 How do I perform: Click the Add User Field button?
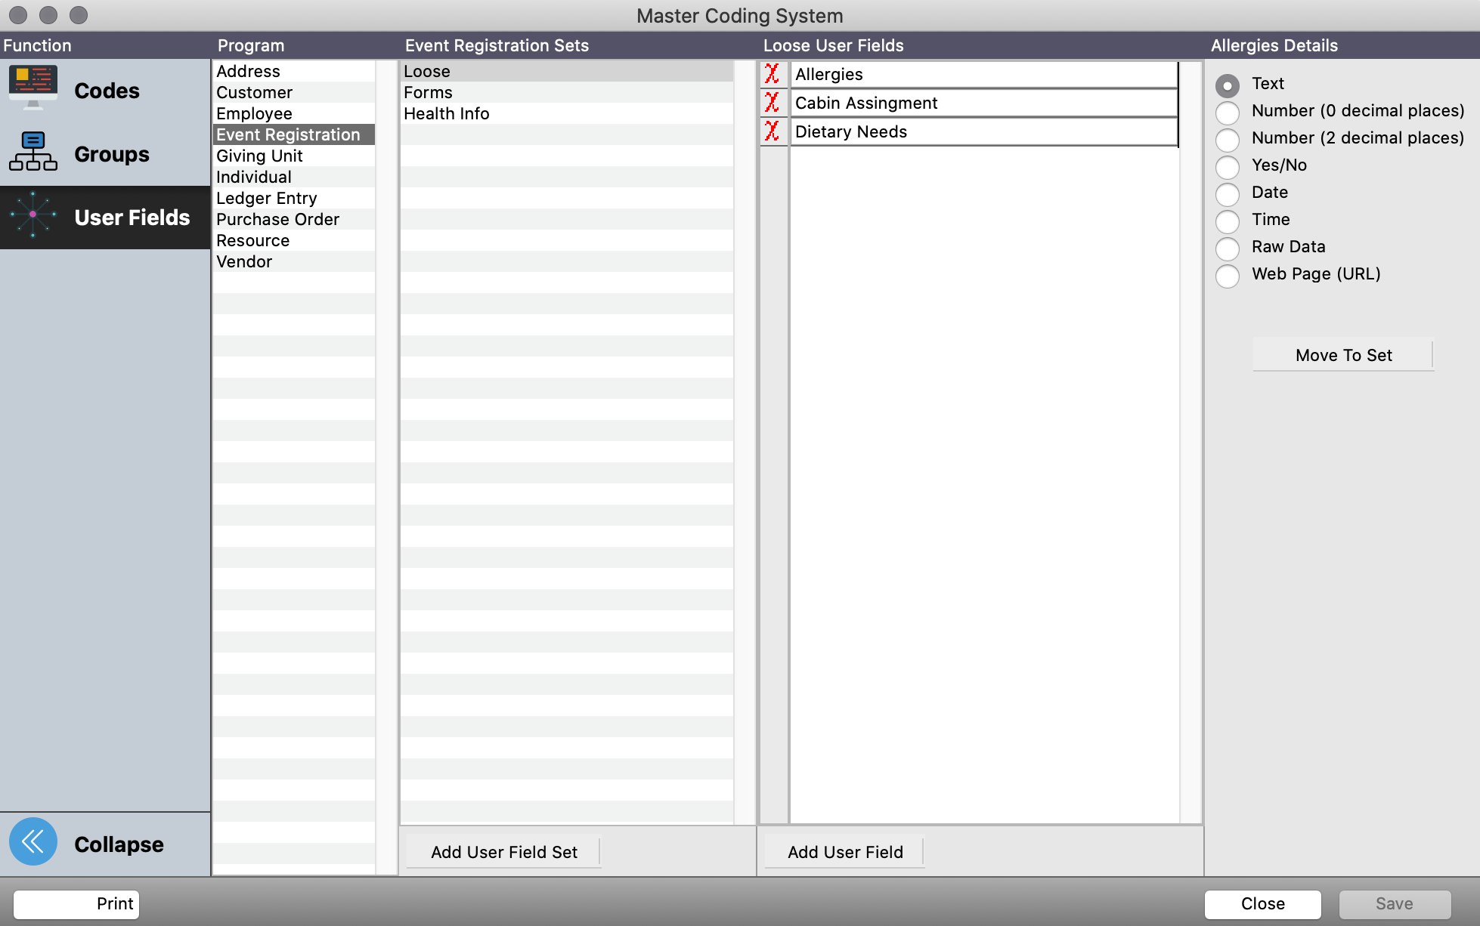[x=844, y=852]
